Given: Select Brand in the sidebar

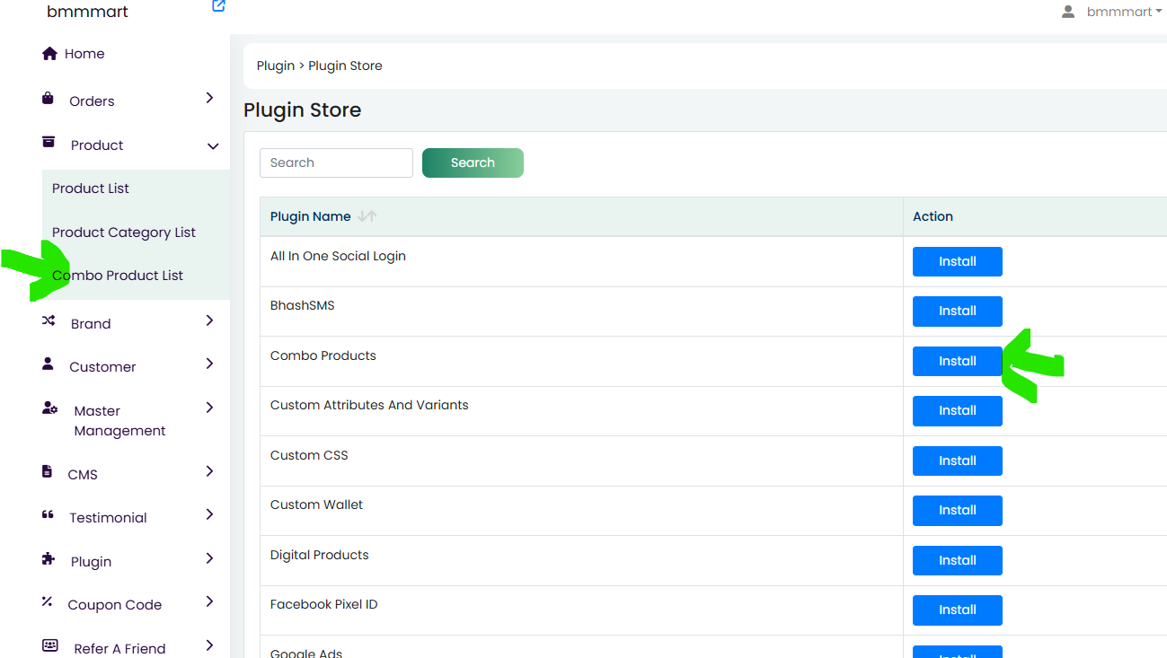Looking at the screenshot, I should pyautogui.click(x=91, y=324).
